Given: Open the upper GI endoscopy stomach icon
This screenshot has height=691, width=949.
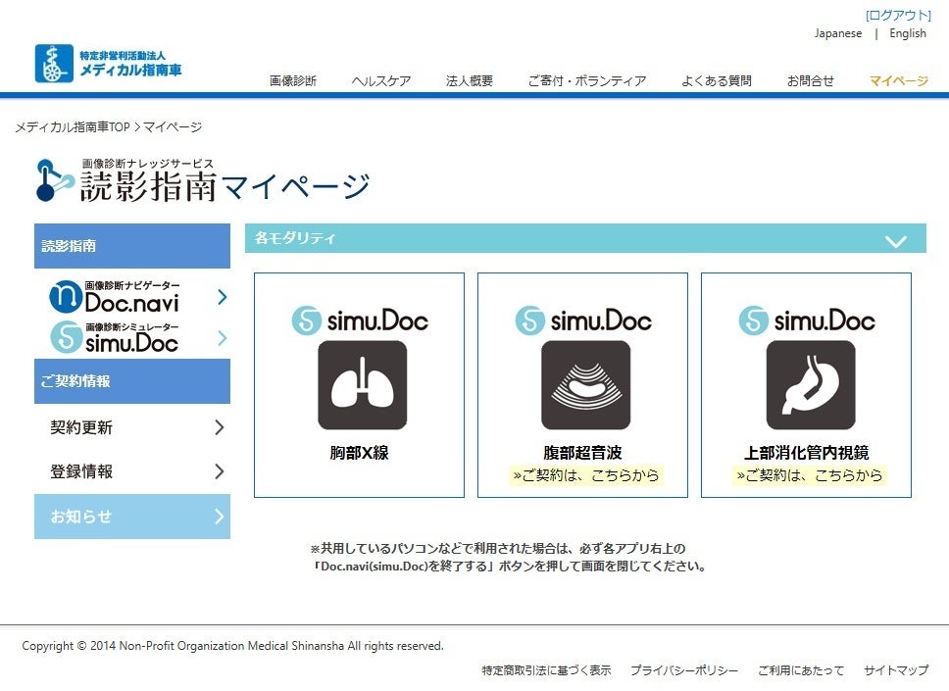Looking at the screenshot, I should pos(810,385).
